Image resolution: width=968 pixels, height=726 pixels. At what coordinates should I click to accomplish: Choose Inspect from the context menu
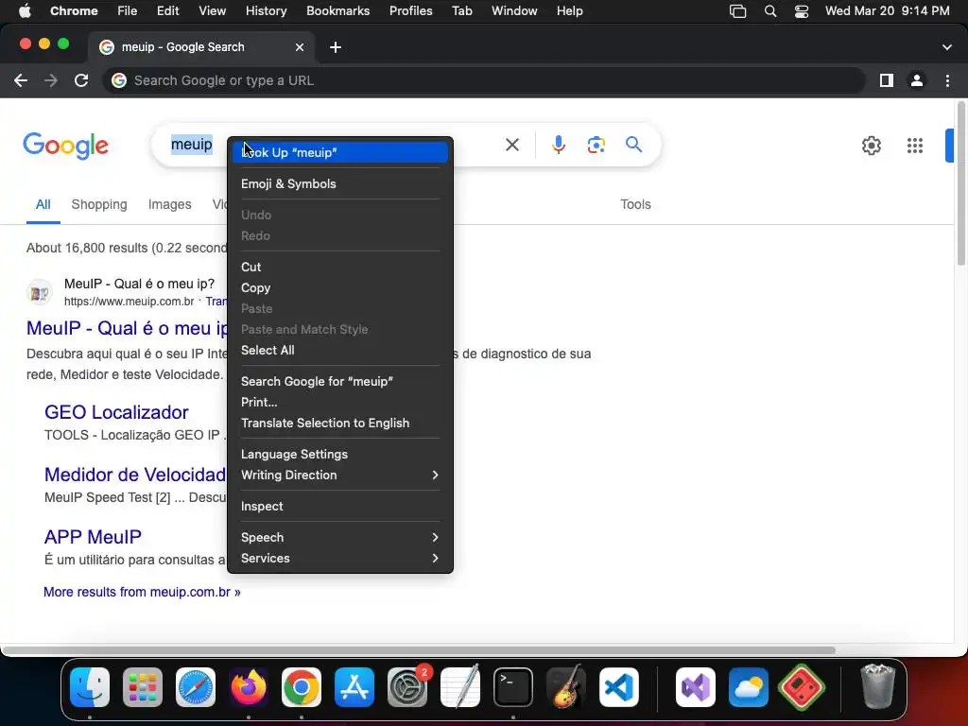point(340,507)
